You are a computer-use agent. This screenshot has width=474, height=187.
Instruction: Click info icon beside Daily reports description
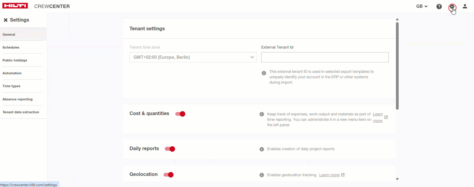coord(262,149)
